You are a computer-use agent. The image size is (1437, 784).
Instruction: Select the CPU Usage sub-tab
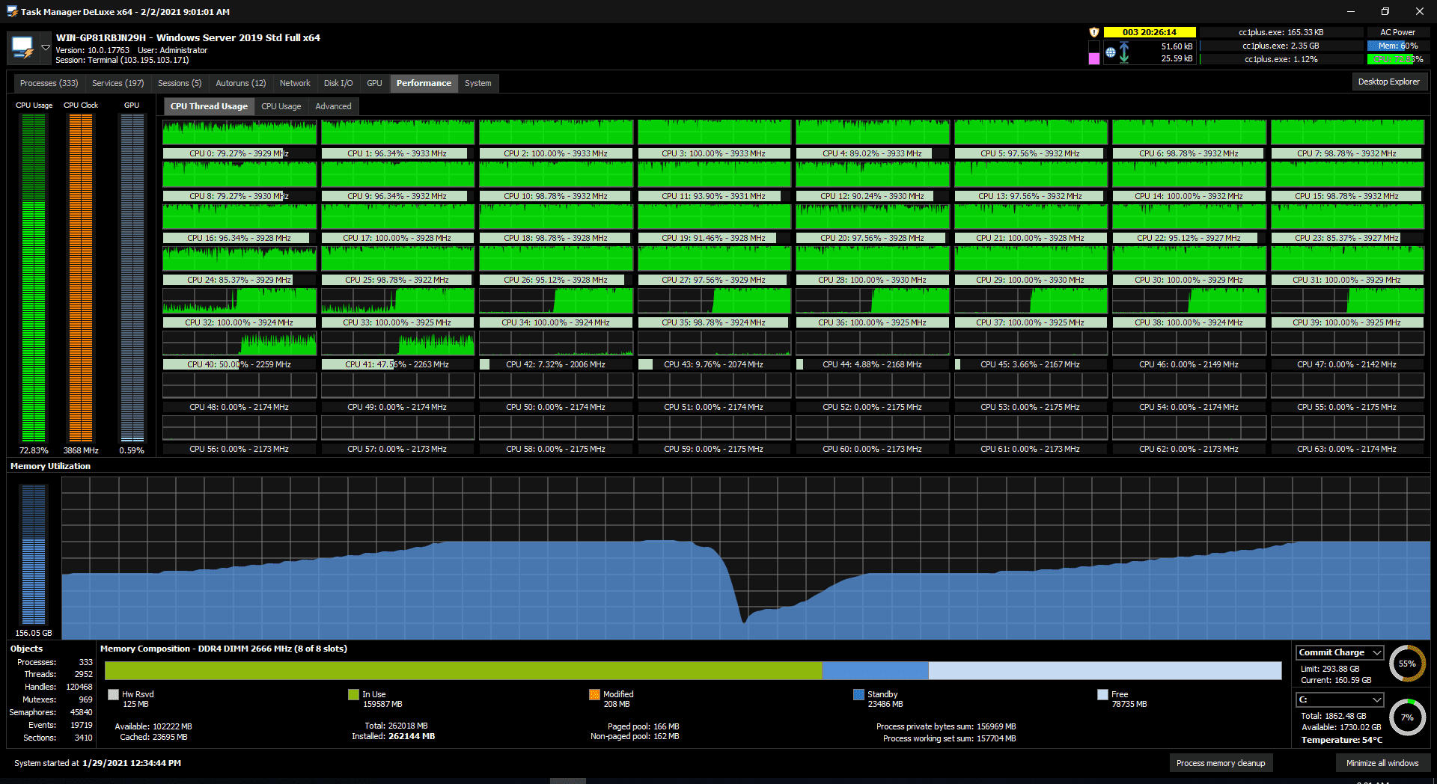click(x=281, y=106)
